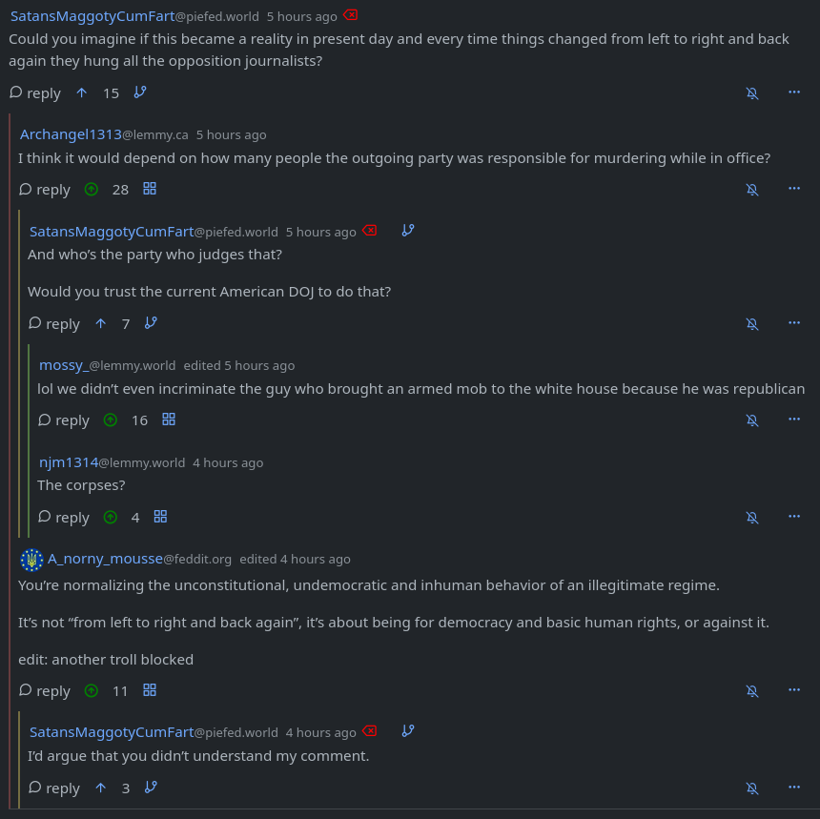Viewport: 820px width, 819px height.
Task: Upvote the 'didn't understand my comment' reply
Action: (x=101, y=788)
